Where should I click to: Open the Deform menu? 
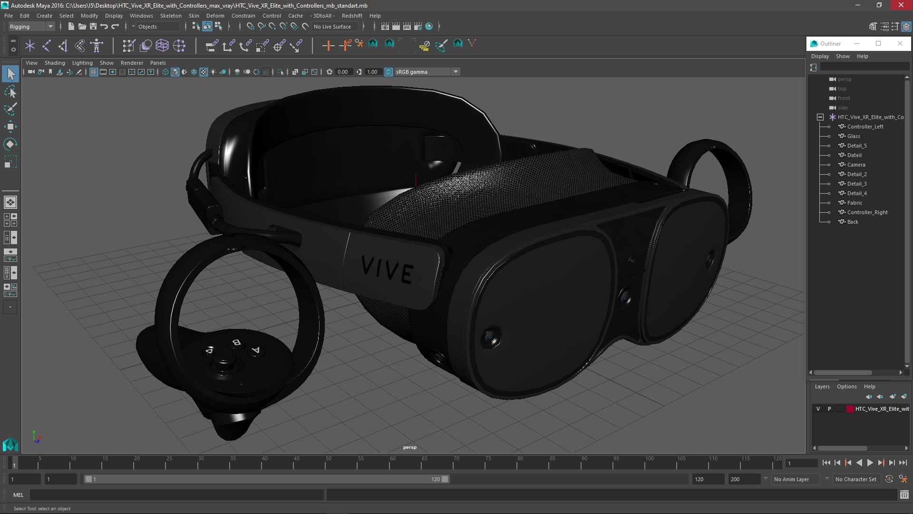tap(215, 16)
